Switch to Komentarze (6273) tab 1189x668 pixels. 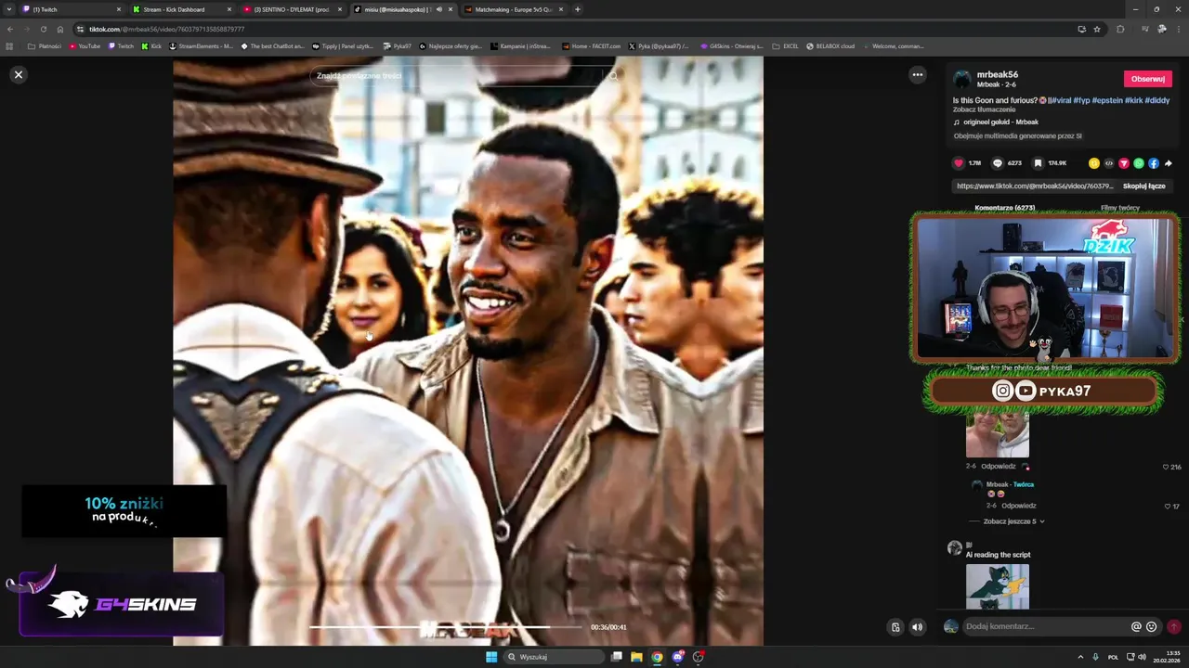[1005, 208]
